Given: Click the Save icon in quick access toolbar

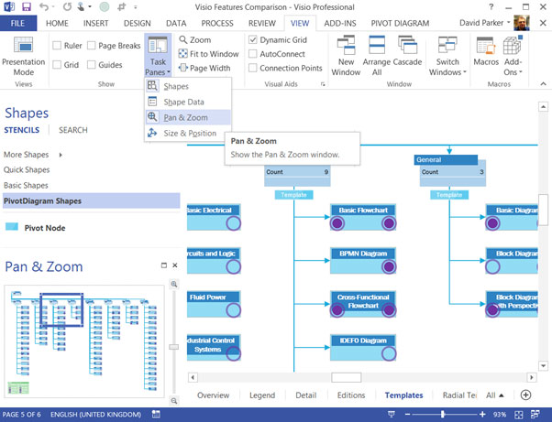Looking at the screenshot, I should 26,6.
